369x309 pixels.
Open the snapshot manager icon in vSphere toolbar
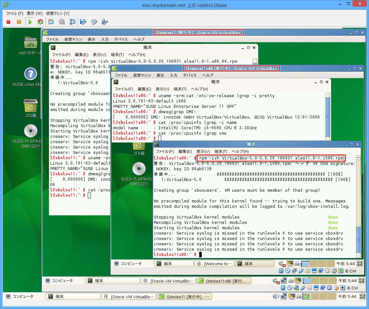pos(73,22)
